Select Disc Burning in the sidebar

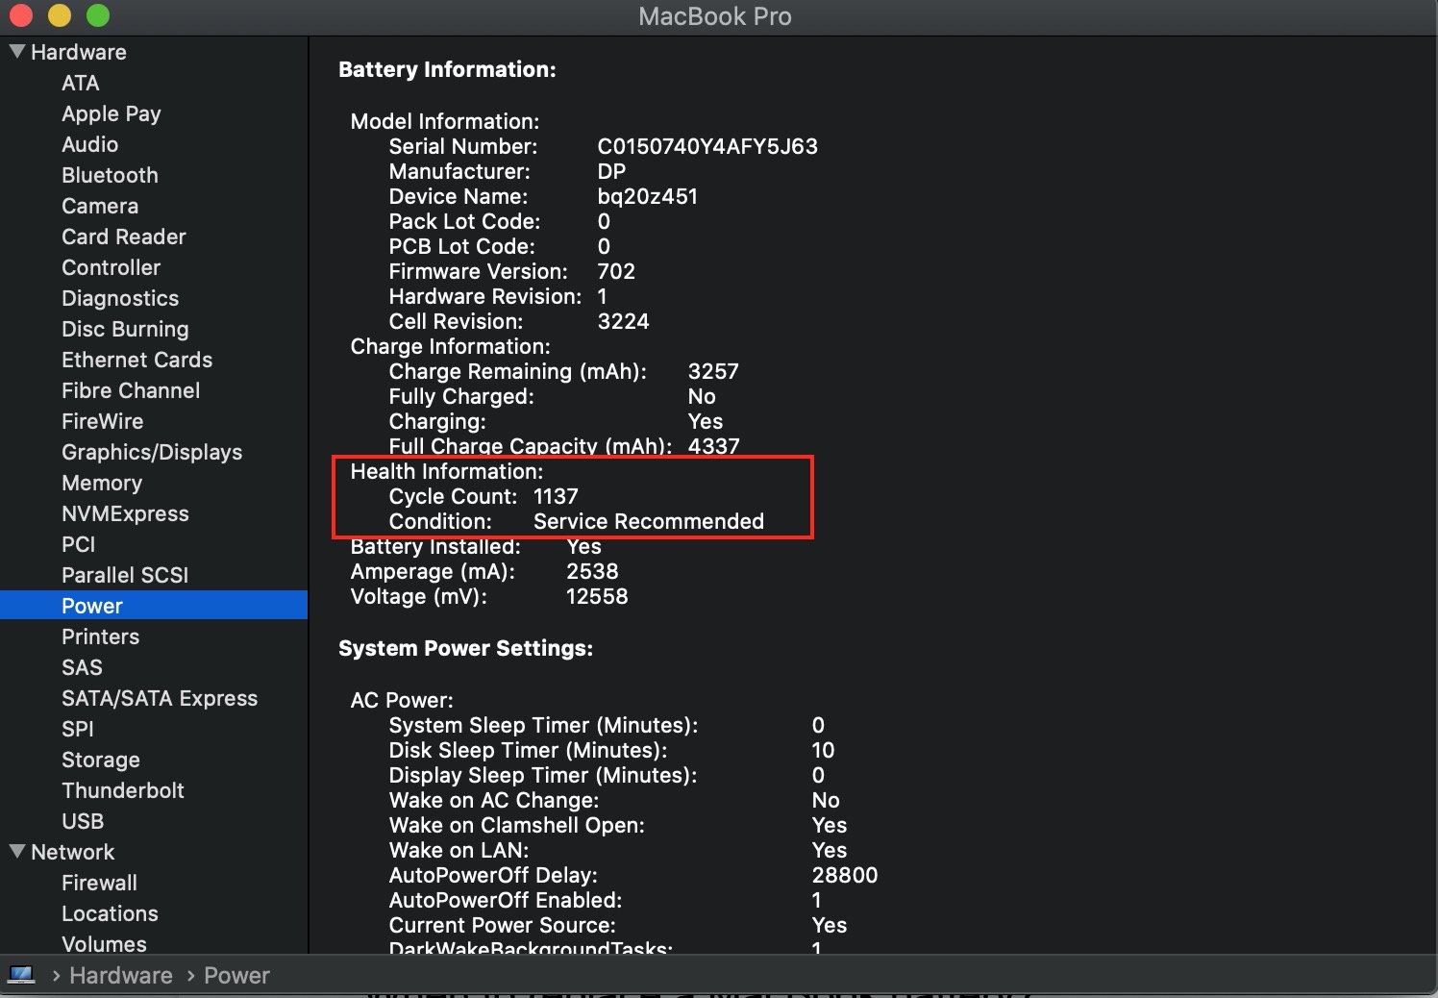[x=125, y=329]
